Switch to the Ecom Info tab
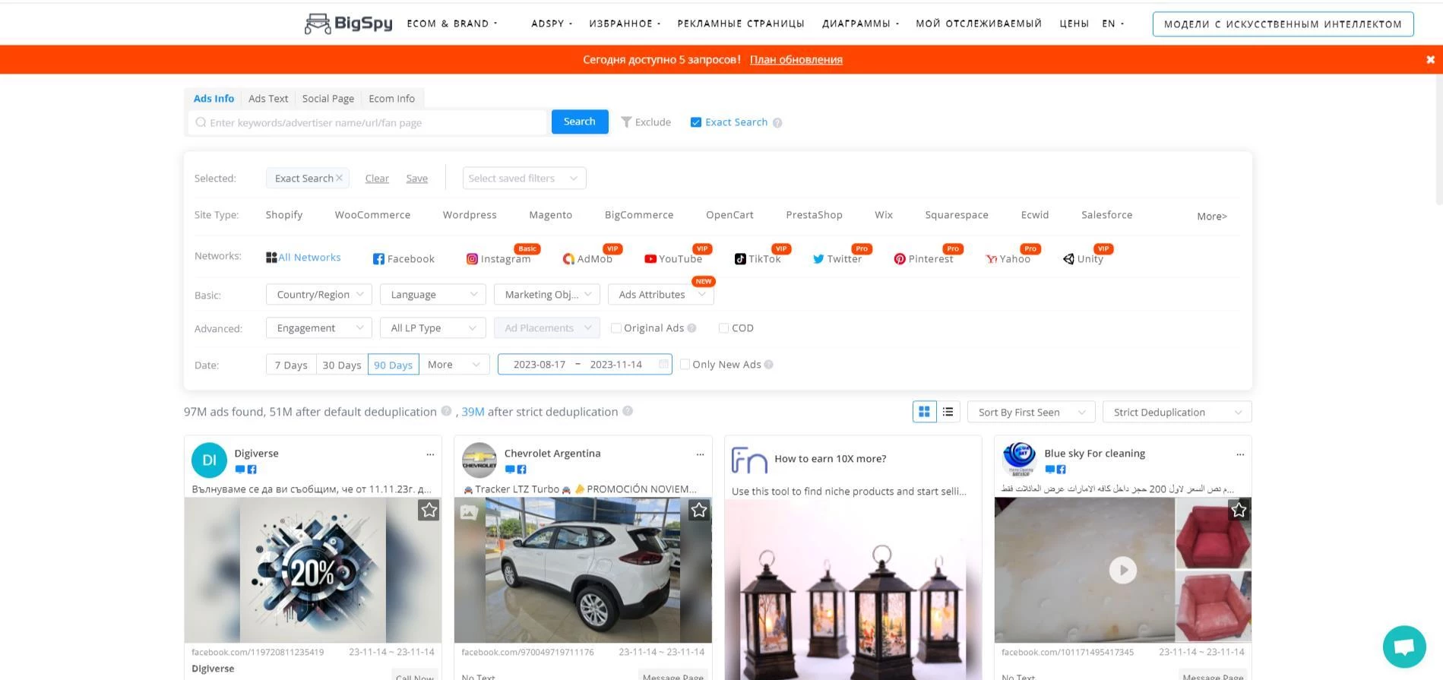This screenshot has width=1443, height=680. pos(392,99)
